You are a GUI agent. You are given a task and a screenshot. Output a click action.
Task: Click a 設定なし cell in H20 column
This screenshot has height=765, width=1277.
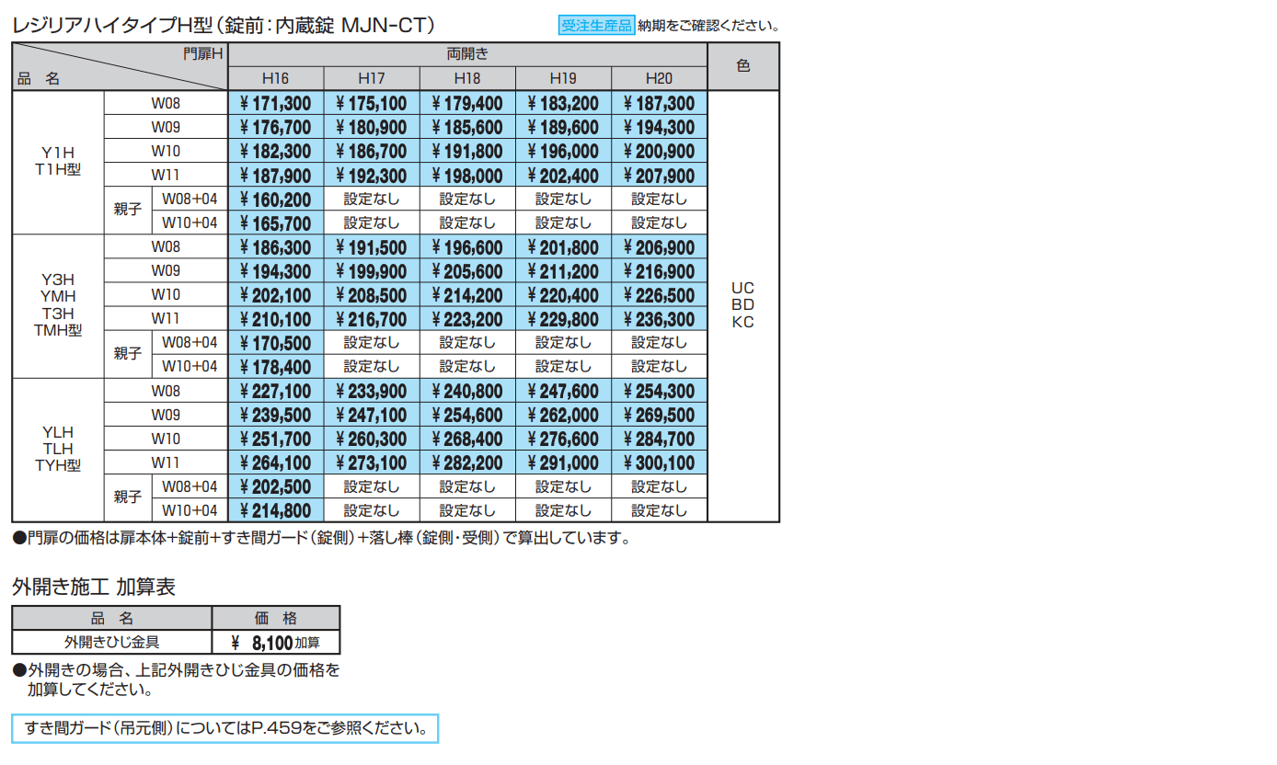(660, 198)
